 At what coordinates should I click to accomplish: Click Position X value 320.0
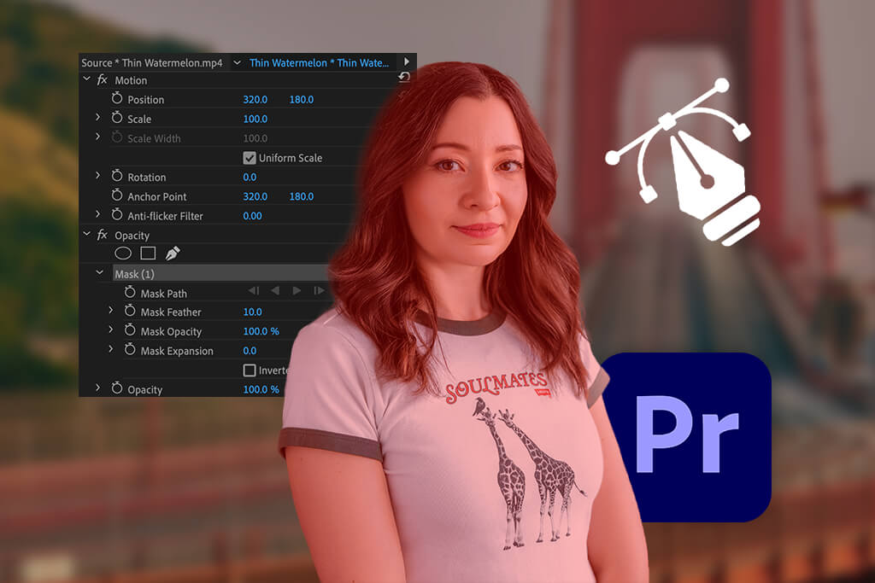255,99
